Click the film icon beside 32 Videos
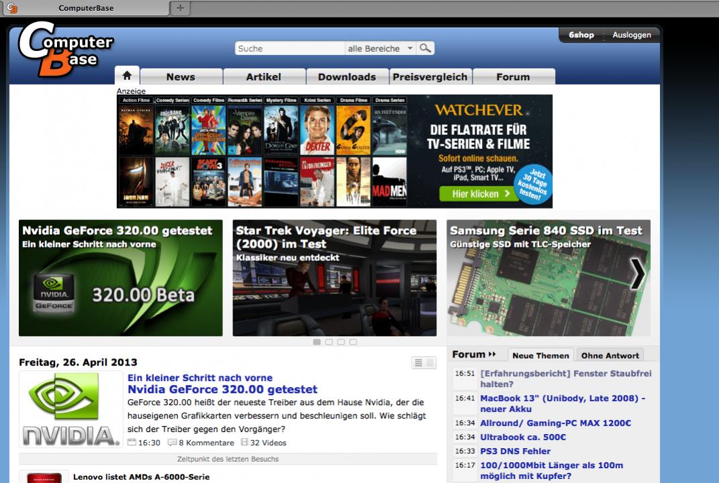This screenshot has height=483, width=719. 244,442
